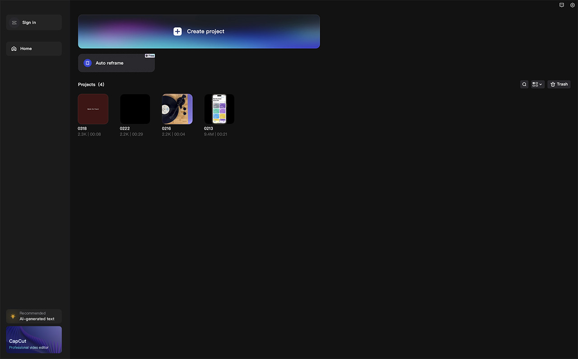Click the search projects magnifier icon
Image resolution: width=578 pixels, height=359 pixels.
coord(524,84)
